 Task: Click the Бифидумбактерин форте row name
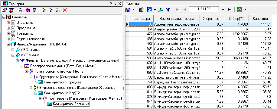point(177,106)
